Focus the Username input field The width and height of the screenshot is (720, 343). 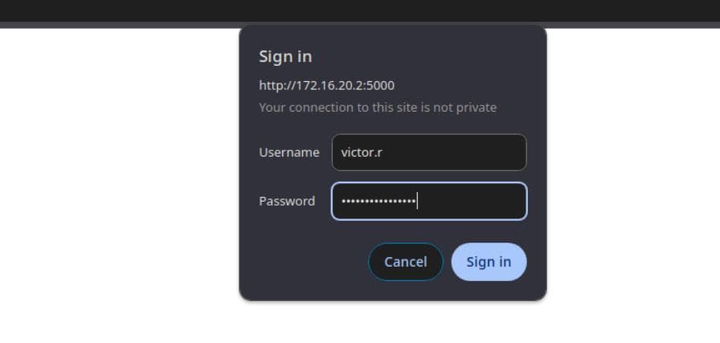pyautogui.click(x=429, y=153)
